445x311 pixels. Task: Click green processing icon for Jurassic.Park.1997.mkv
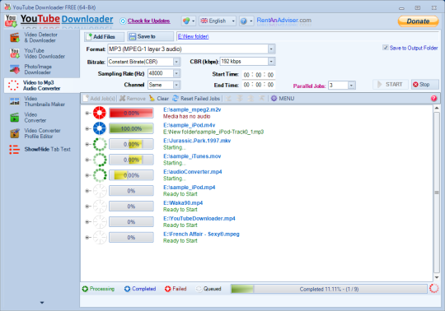[100, 144]
